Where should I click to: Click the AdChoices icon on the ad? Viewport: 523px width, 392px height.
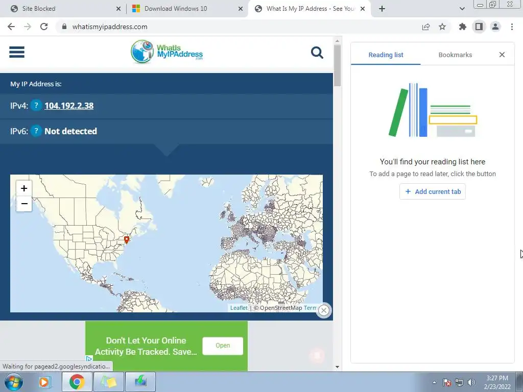coord(89,359)
